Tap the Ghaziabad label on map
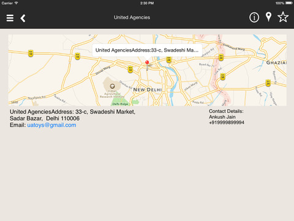 [276, 63]
